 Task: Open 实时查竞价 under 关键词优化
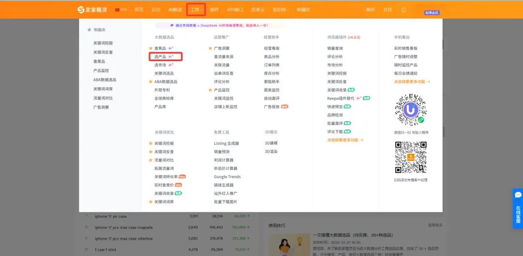(164, 185)
